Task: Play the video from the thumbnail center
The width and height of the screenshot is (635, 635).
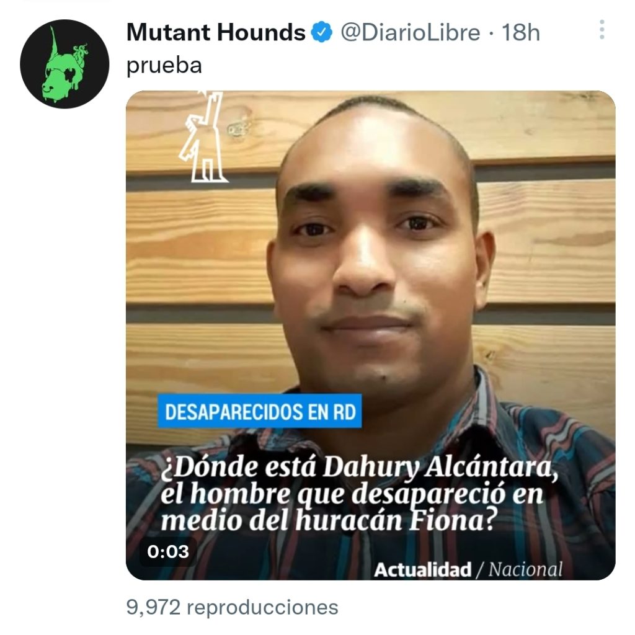Action: pos(371,335)
